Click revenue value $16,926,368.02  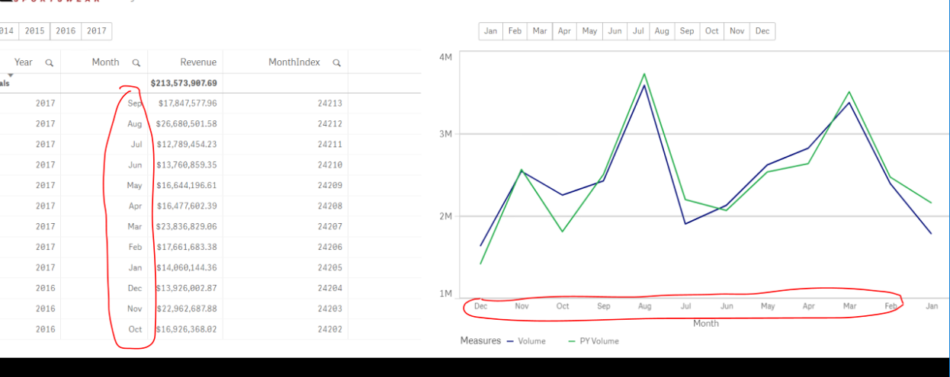pos(187,330)
